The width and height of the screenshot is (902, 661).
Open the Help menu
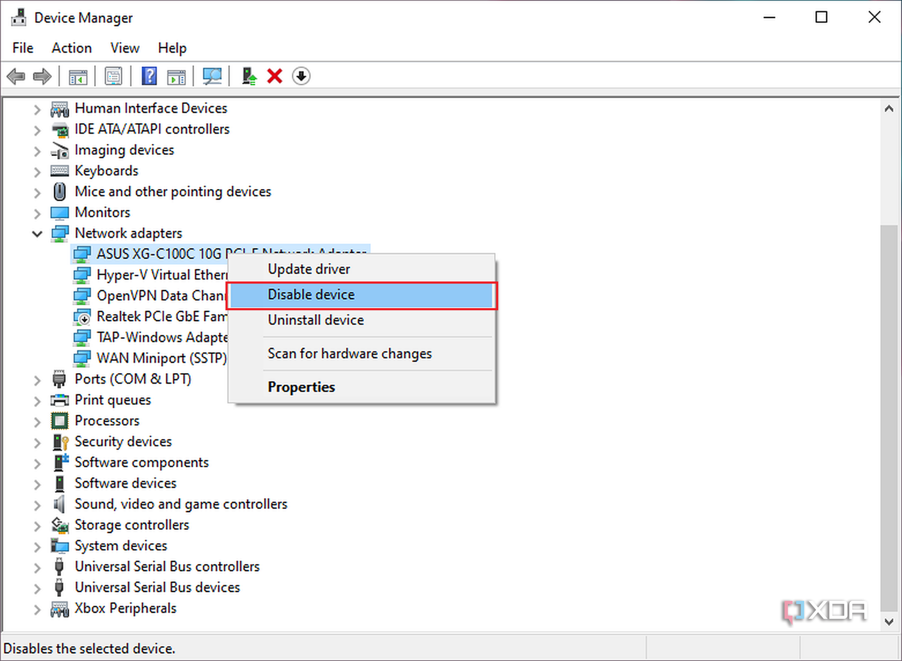[172, 48]
